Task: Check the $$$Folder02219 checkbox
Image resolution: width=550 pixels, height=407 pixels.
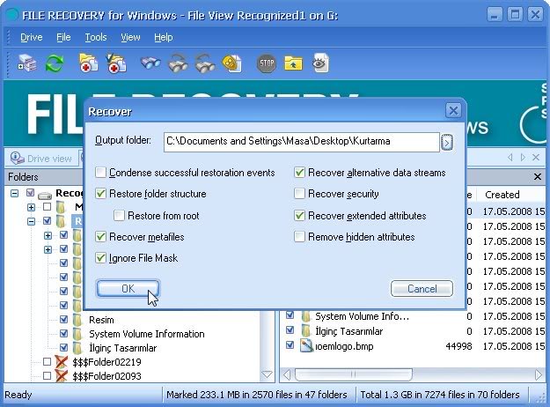Action: pos(47,362)
